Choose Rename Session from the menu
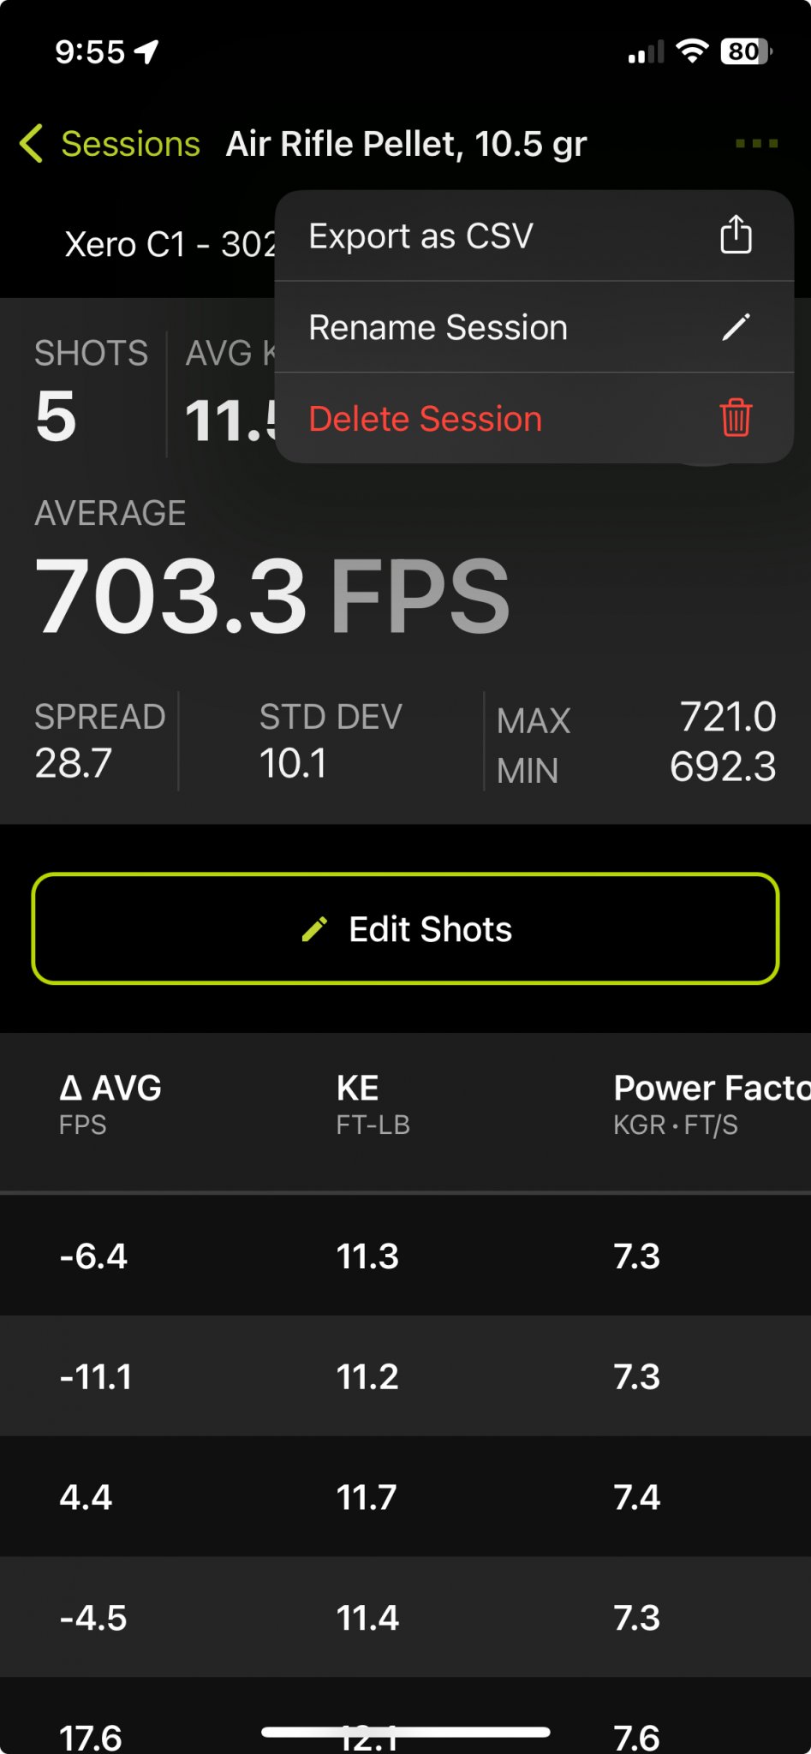Viewport: 811px width, 1754px height. point(534,327)
